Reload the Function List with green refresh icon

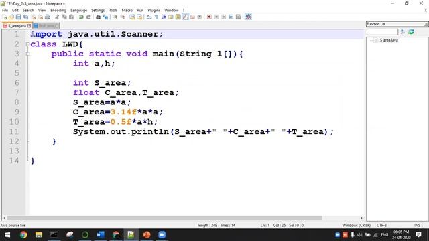click(x=411, y=32)
